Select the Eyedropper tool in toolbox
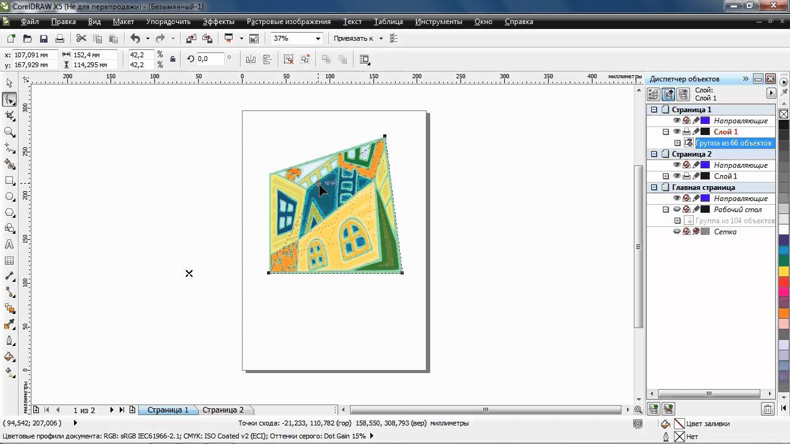This screenshot has height=444, width=790. coord(9,324)
